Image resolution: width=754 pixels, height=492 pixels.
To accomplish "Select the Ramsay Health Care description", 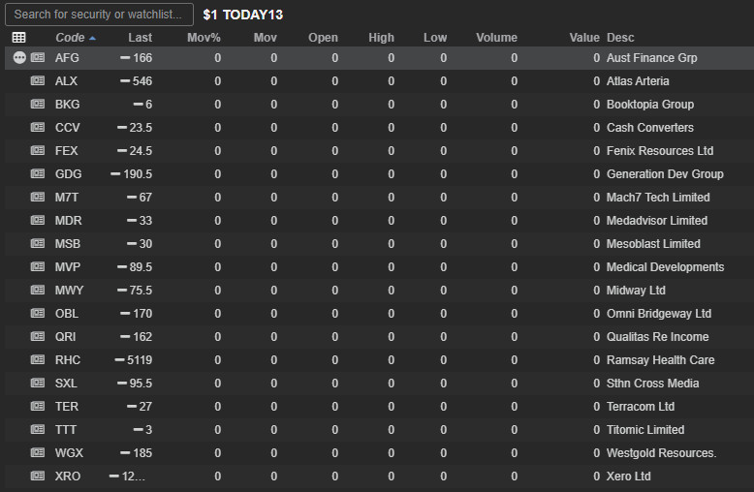I will click(x=660, y=360).
